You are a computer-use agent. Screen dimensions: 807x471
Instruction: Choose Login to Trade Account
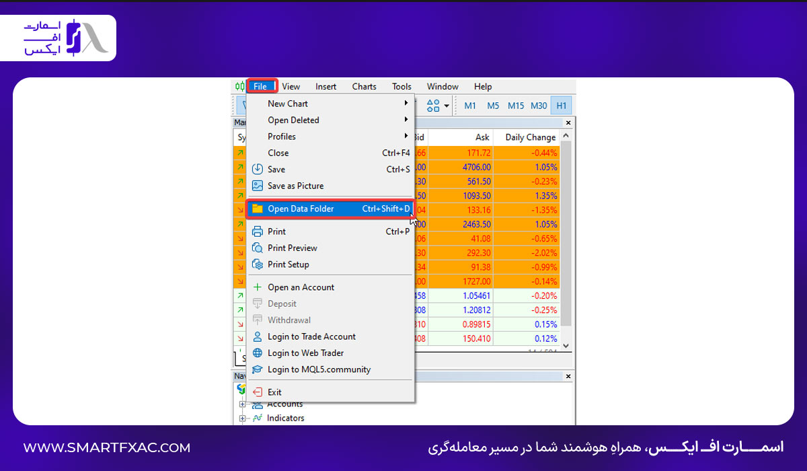[330, 336]
